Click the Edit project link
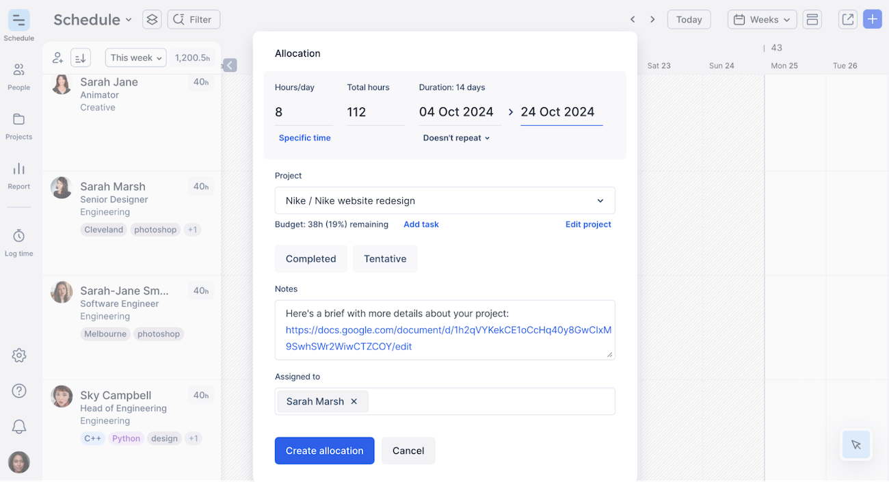Viewport: 889px width, 482px height. coord(587,224)
